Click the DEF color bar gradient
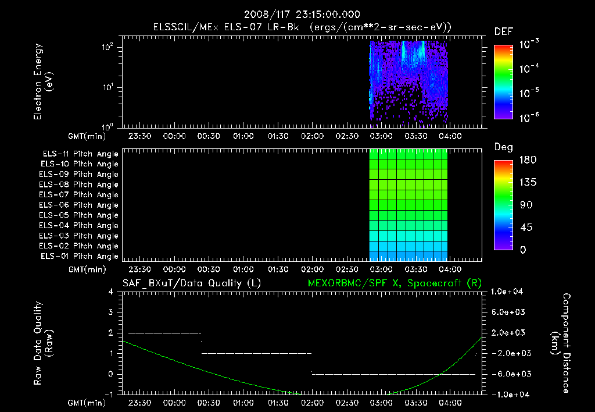The width and height of the screenshot is (595, 412). (x=503, y=82)
